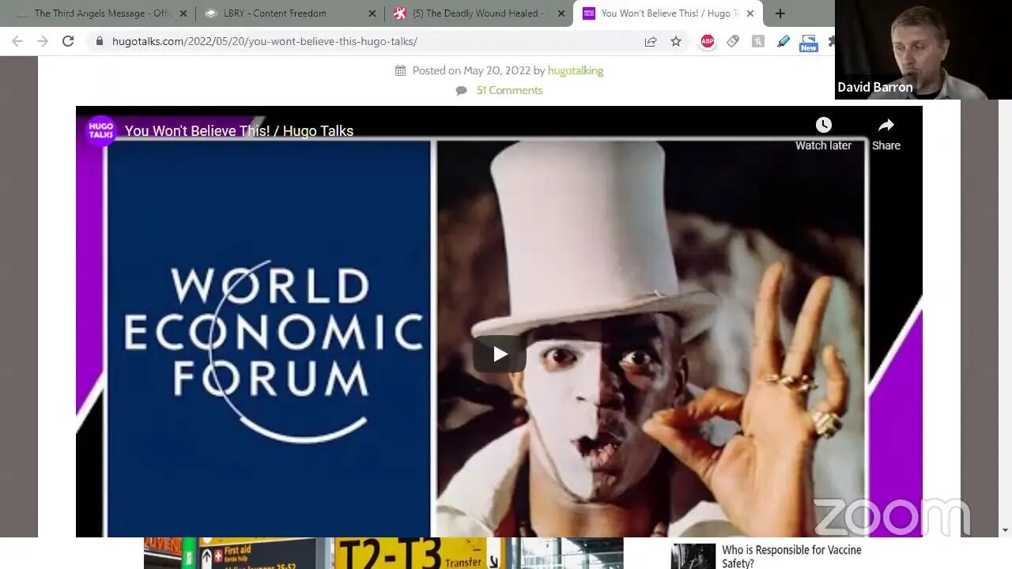
Task: Open a new browser tab
Action: click(780, 13)
